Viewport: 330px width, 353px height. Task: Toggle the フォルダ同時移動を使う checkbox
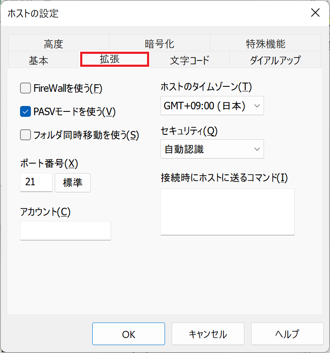[x=26, y=135]
